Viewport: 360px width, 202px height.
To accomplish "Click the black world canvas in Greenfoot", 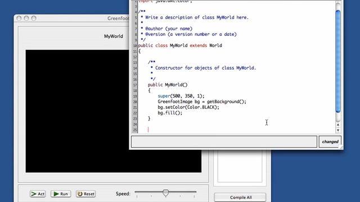I will tap(114, 111).
